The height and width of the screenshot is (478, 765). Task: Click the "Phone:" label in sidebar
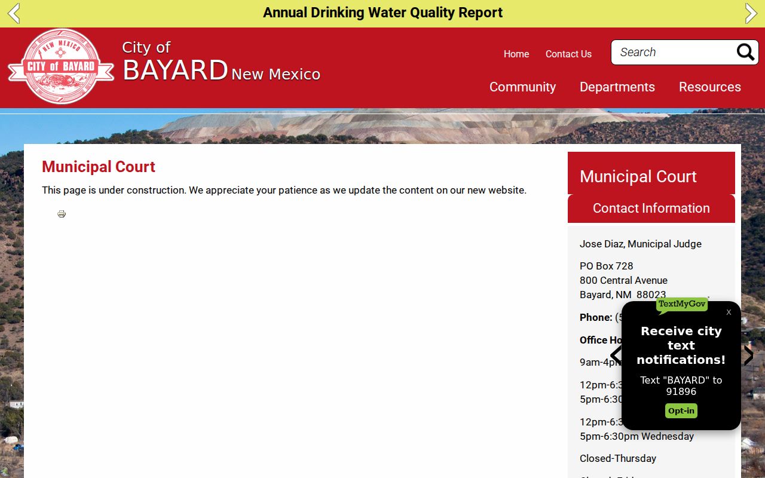[x=596, y=317]
